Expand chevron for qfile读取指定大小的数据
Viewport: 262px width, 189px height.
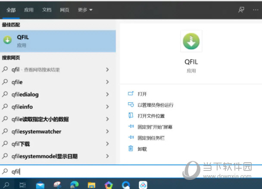107,119
